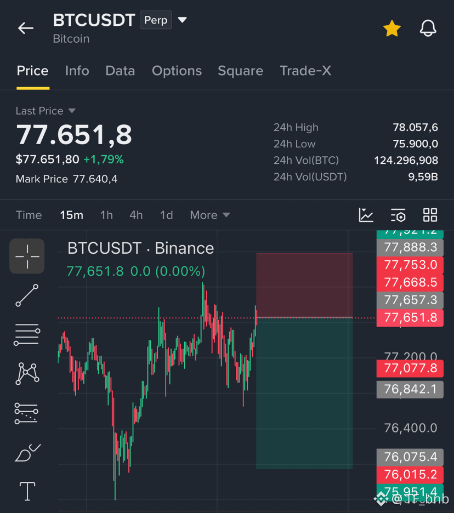The width and height of the screenshot is (454, 513).
Task: Select the Time chart interval
Action: [29, 215]
